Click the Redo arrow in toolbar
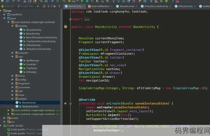The height and width of the screenshot is (136, 210). (19, 1)
